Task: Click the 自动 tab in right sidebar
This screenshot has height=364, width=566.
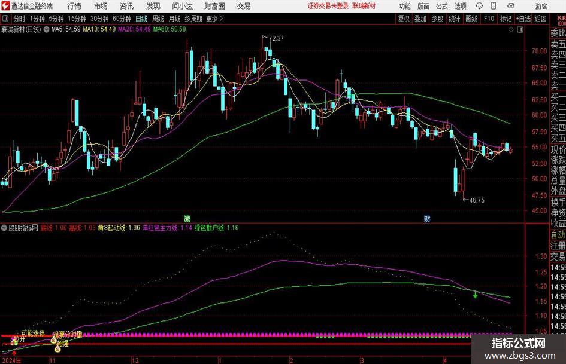Action: tap(558, 235)
